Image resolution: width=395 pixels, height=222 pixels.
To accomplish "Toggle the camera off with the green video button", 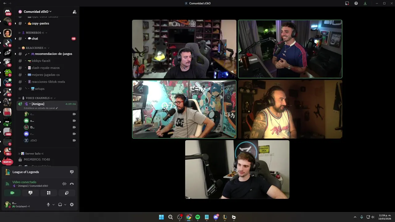I will tap(12, 193).
